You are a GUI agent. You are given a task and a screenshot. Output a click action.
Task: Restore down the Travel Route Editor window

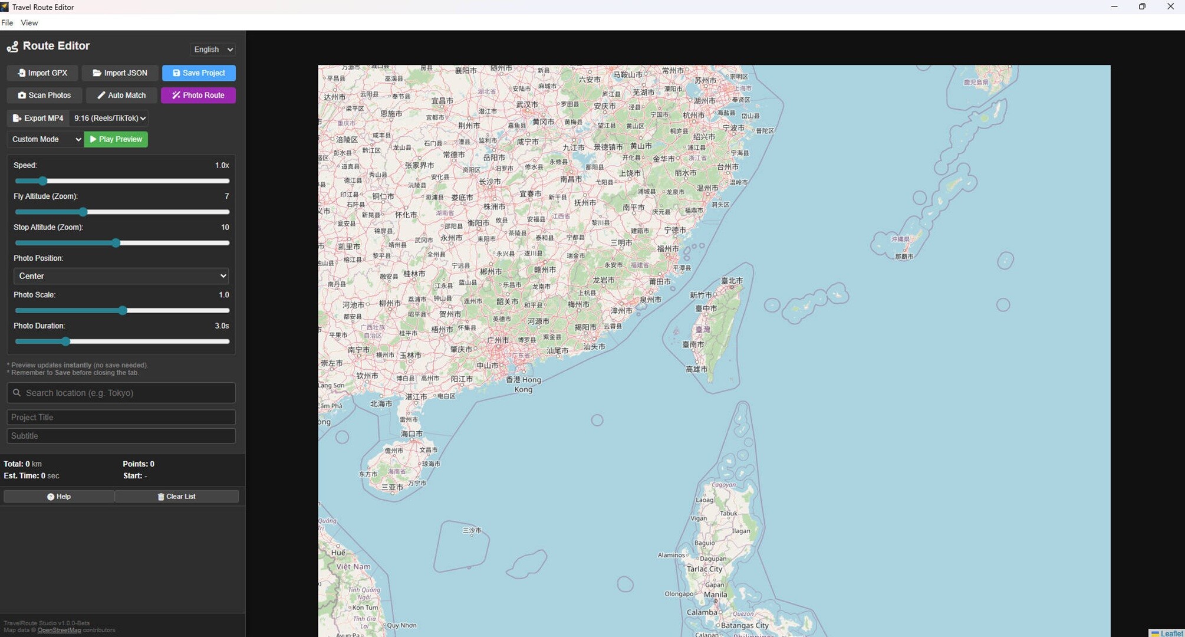click(x=1142, y=6)
